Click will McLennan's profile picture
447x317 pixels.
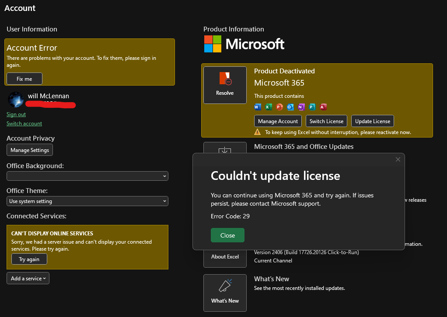pyautogui.click(x=16, y=100)
